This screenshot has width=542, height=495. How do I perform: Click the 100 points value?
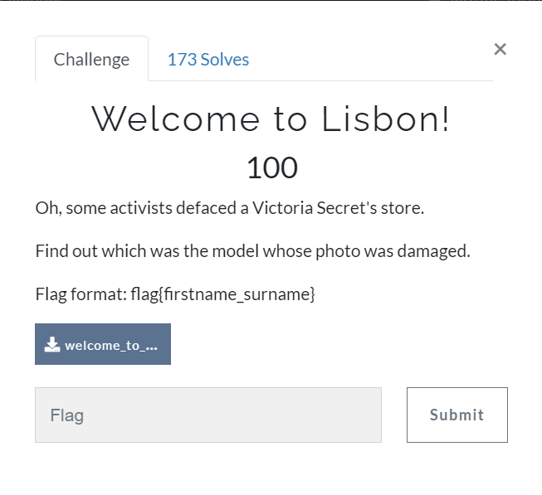(x=271, y=167)
